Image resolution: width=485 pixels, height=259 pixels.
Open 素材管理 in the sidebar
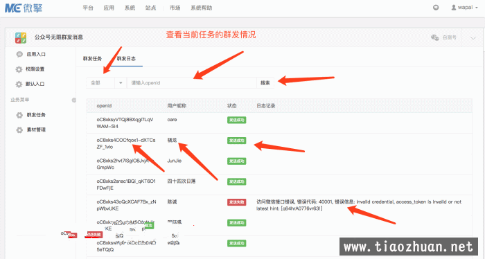36,129
